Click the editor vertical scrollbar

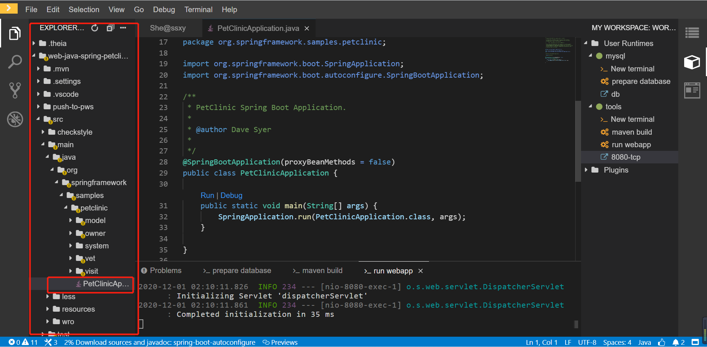coord(578,141)
